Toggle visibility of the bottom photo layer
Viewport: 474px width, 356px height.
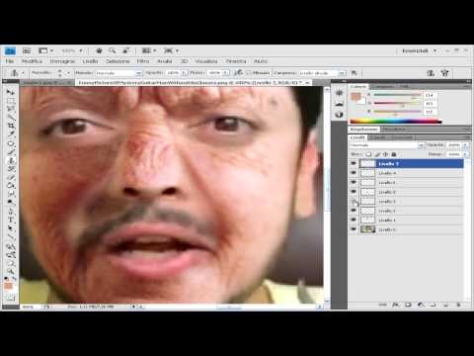pos(354,229)
